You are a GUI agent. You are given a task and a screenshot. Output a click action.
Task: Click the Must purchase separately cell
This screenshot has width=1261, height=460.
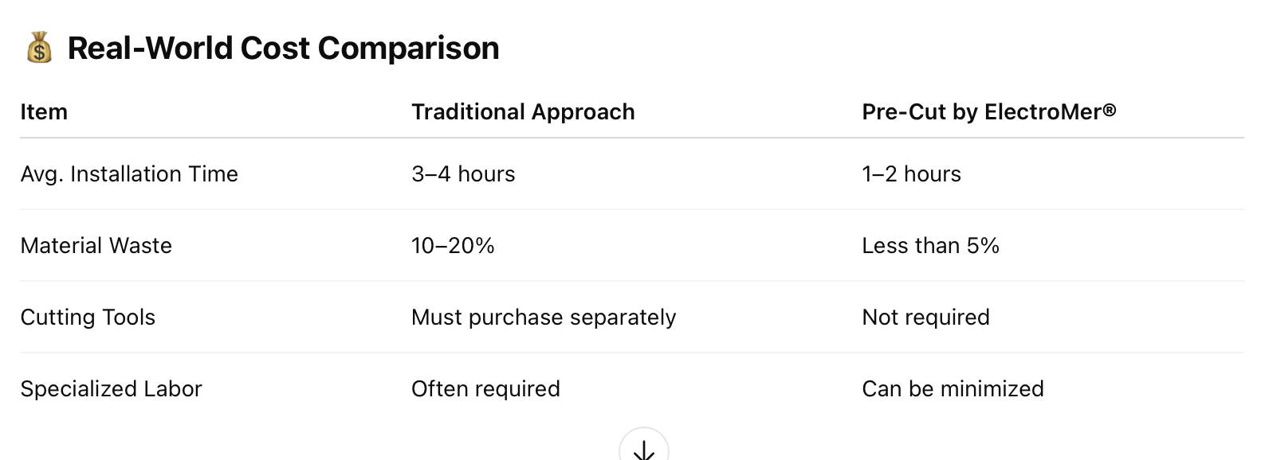(x=544, y=318)
